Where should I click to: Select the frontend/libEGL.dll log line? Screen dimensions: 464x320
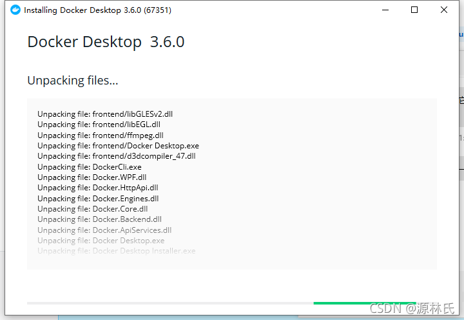click(99, 125)
